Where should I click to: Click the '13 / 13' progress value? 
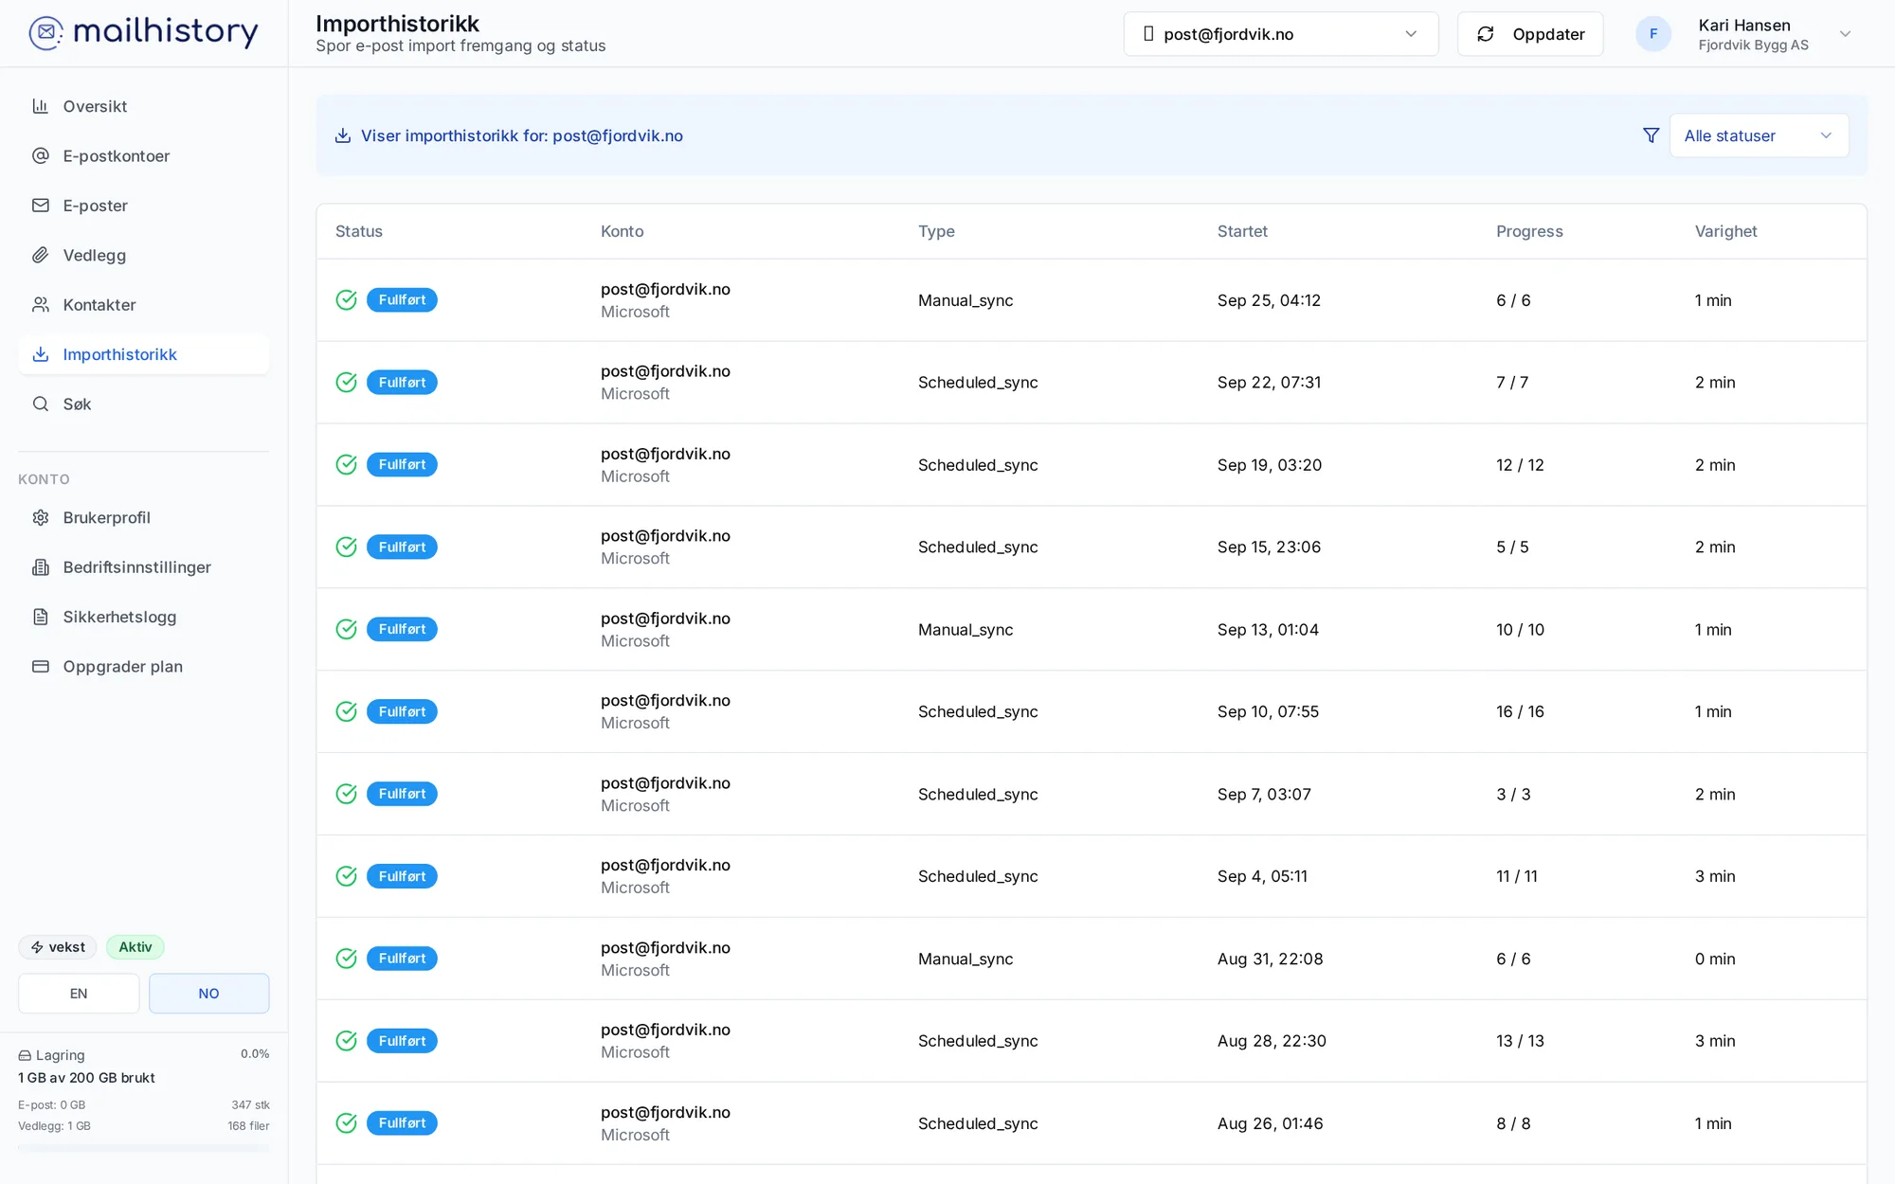[1520, 1041]
